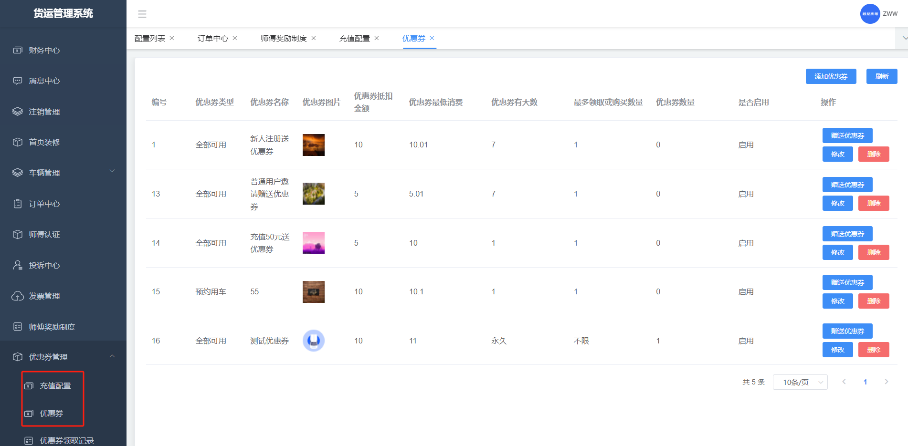Toggle the hamburger sidebar collapse icon
Image resolution: width=908 pixels, height=446 pixels.
142,14
